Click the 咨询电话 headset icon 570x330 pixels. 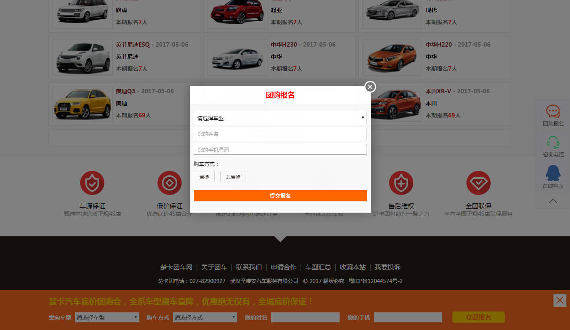pos(553,142)
